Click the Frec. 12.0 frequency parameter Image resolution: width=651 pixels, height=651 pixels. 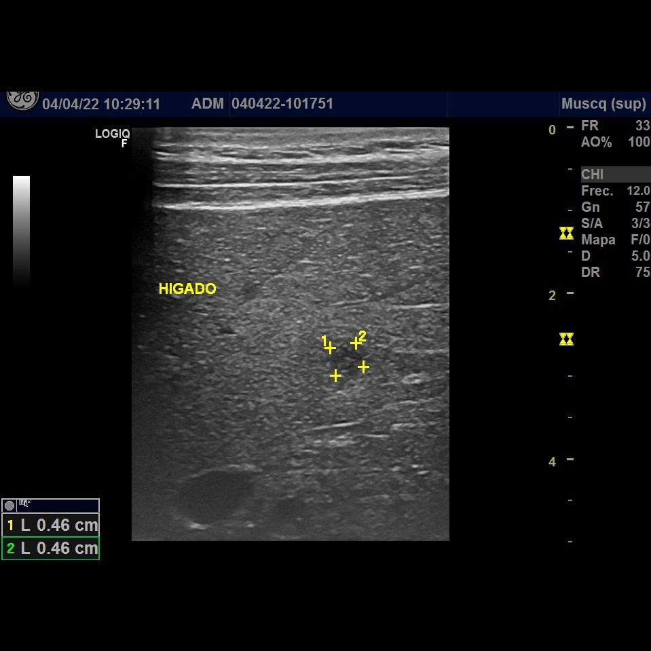point(614,191)
